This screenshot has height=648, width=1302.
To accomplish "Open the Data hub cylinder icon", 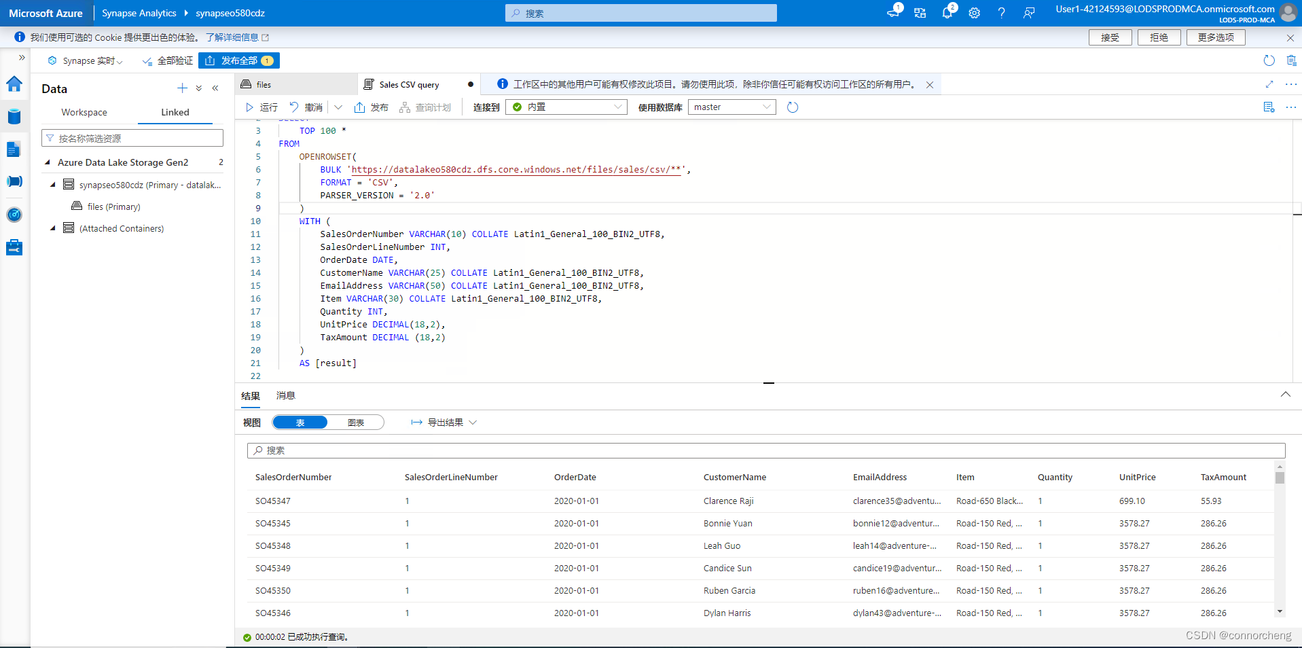I will [x=14, y=117].
